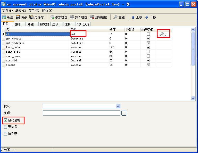Viewport: 198px width, 153px height.
Task: Click the 长度 column header
Action: tap(117, 30)
